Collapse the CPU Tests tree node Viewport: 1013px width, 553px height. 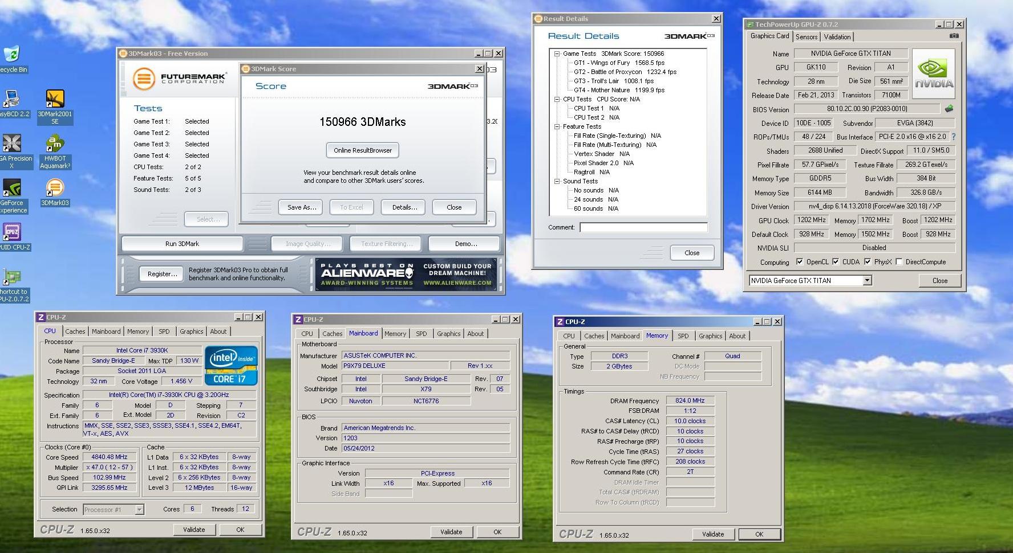(x=557, y=99)
